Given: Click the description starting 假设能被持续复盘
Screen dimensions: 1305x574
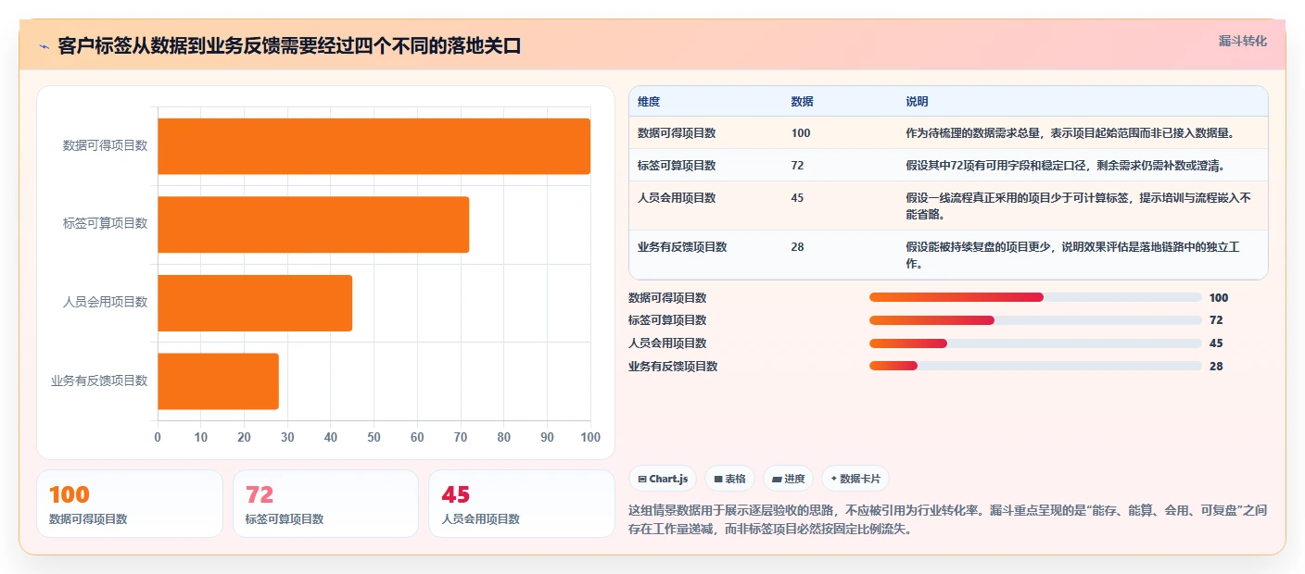Looking at the screenshot, I should (x=1073, y=255).
